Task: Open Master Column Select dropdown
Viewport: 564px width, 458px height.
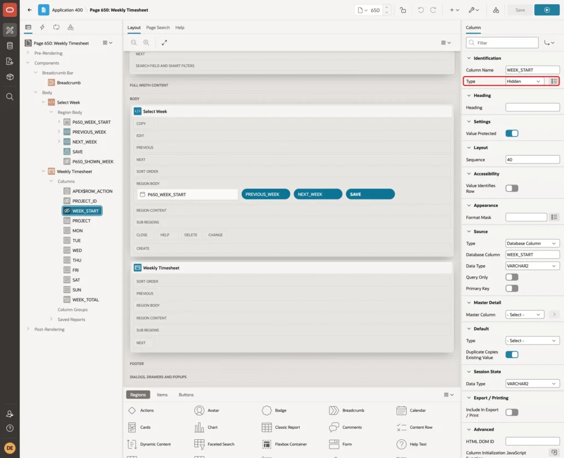Action: pyautogui.click(x=524, y=314)
